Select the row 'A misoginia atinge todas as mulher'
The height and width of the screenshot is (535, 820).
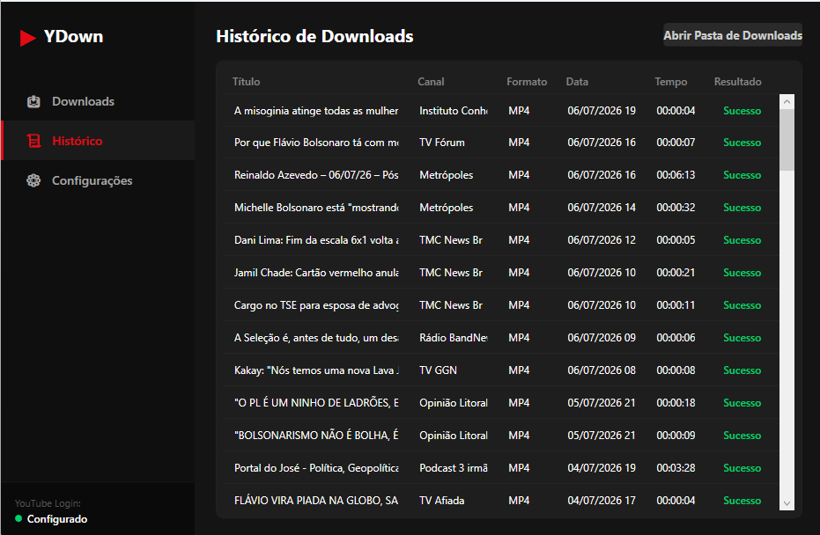pyautogui.click(x=501, y=110)
